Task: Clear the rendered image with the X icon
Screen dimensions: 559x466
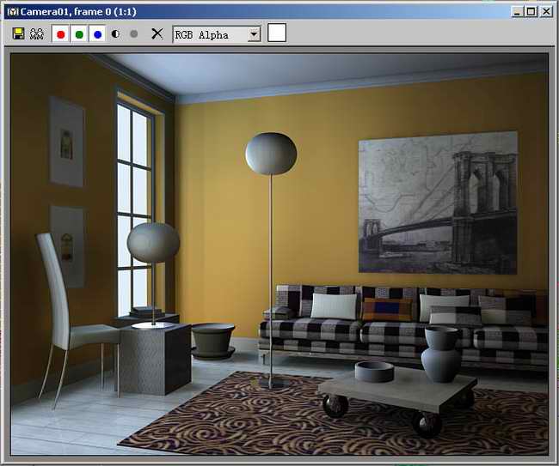Action: (157, 33)
